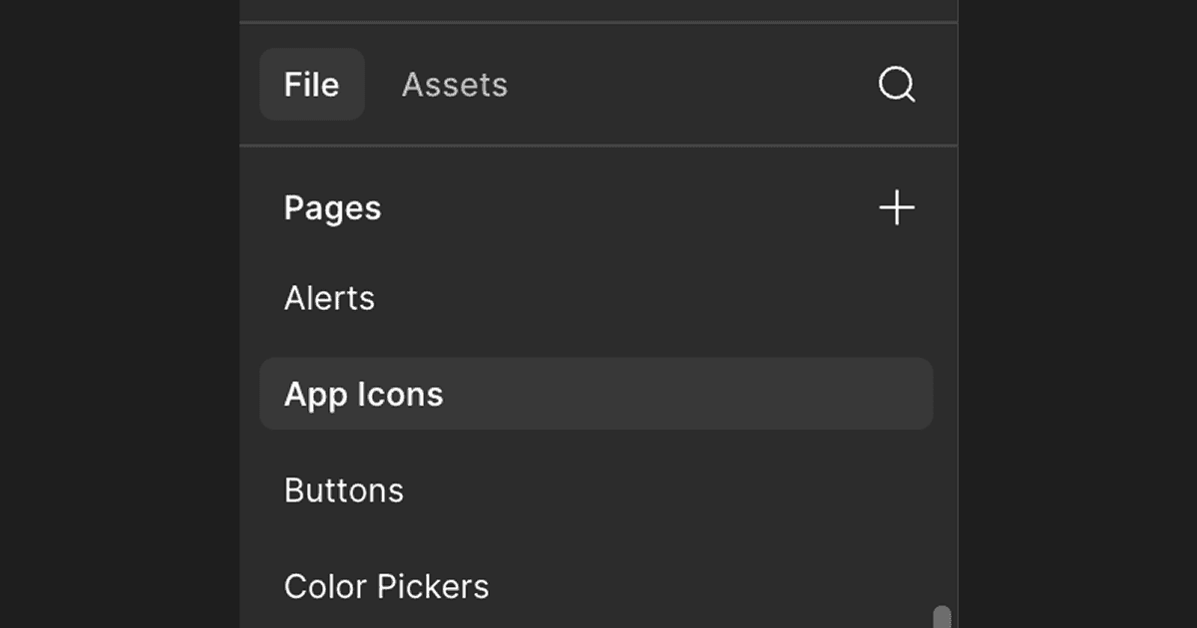Return to the File layers panel
1197x628 pixels.
[x=311, y=85]
